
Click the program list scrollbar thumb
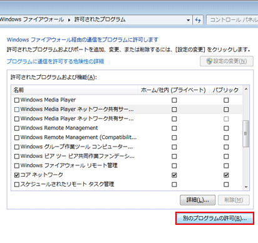[x=246, y=133]
